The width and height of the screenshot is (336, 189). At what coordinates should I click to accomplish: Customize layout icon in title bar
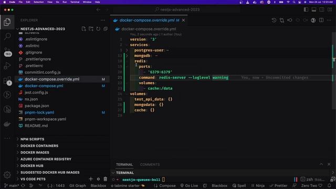click(x=330, y=9)
